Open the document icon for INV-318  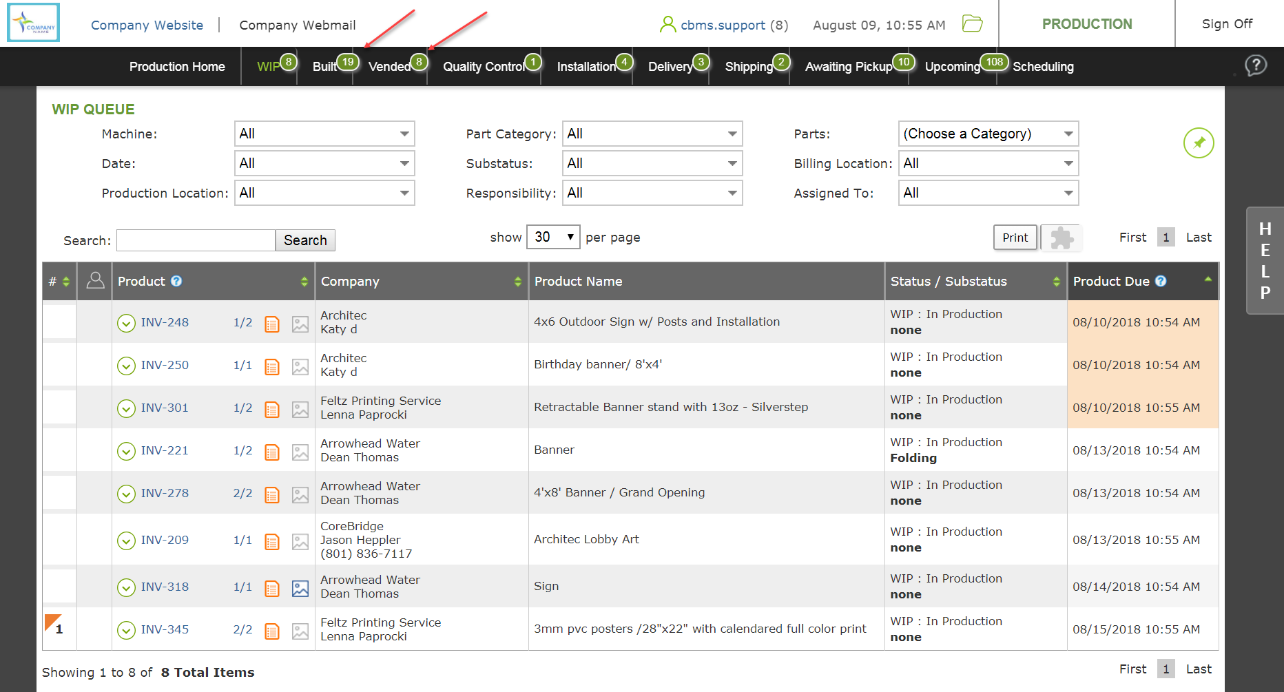(272, 588)
